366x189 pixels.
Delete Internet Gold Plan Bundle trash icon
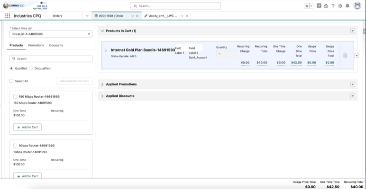coord(345,55)
